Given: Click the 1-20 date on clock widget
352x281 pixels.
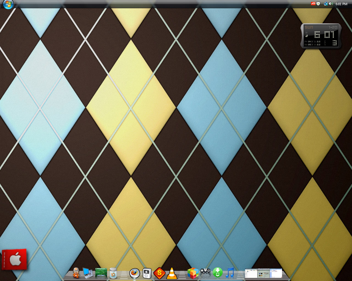Looking at the screenshot, I should (333, 27).
